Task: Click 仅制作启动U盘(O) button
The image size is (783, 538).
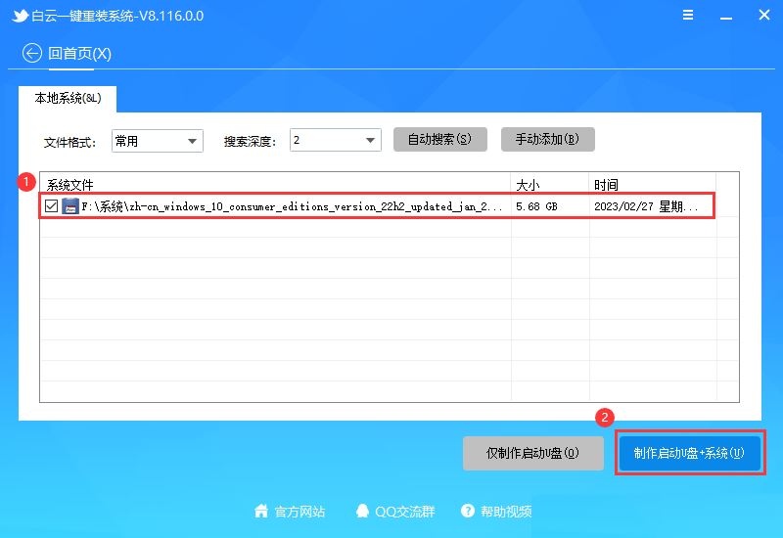Action: (532, 453)
